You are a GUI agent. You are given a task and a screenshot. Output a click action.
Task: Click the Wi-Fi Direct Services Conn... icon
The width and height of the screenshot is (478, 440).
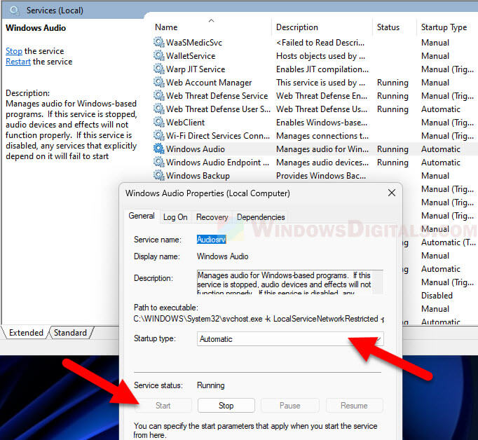tap(159, 136)
